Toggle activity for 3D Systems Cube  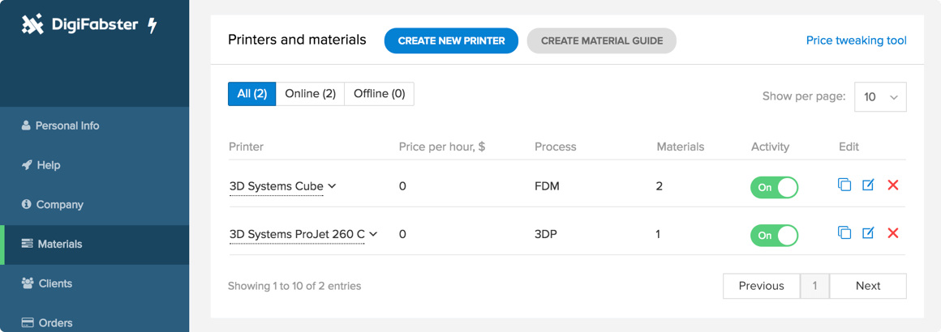pyautogui.click(x=774, y=187)
